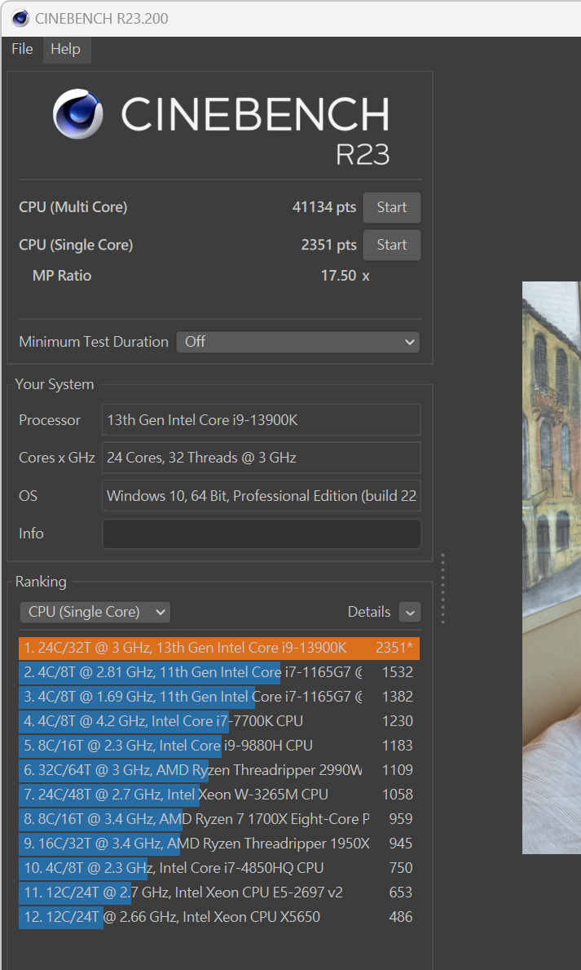581x970 pixels.
Task: Click the Details label in Ranking
Action: (369, 612)
